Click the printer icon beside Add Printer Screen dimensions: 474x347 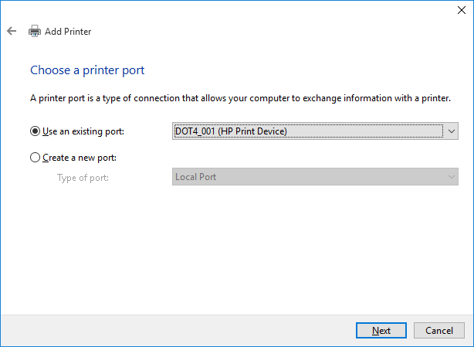tap(35, 32)
